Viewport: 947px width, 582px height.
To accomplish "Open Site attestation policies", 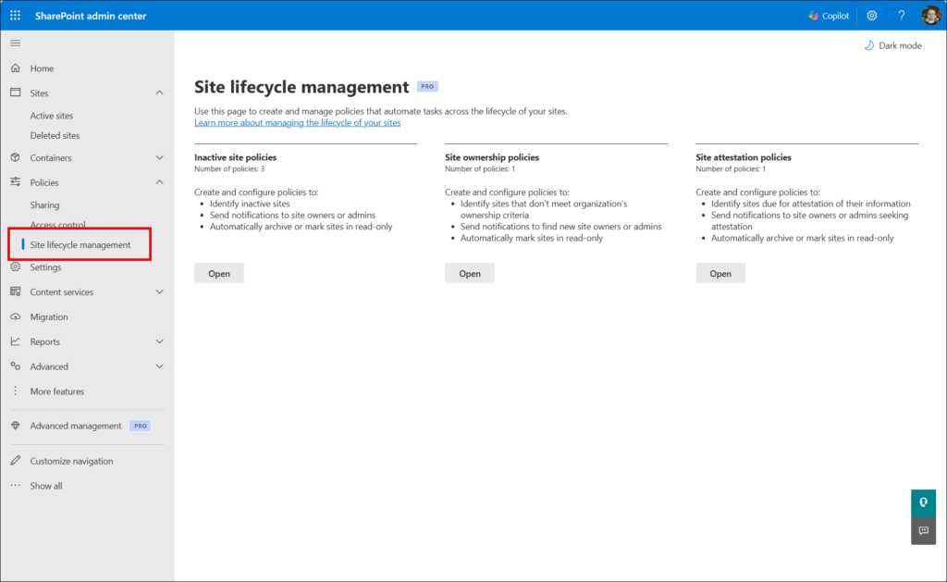I will coord(720,273).
